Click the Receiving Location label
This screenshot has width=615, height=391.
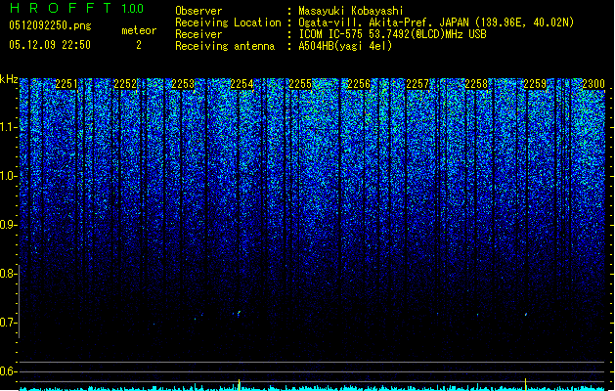tap(228, 22)
